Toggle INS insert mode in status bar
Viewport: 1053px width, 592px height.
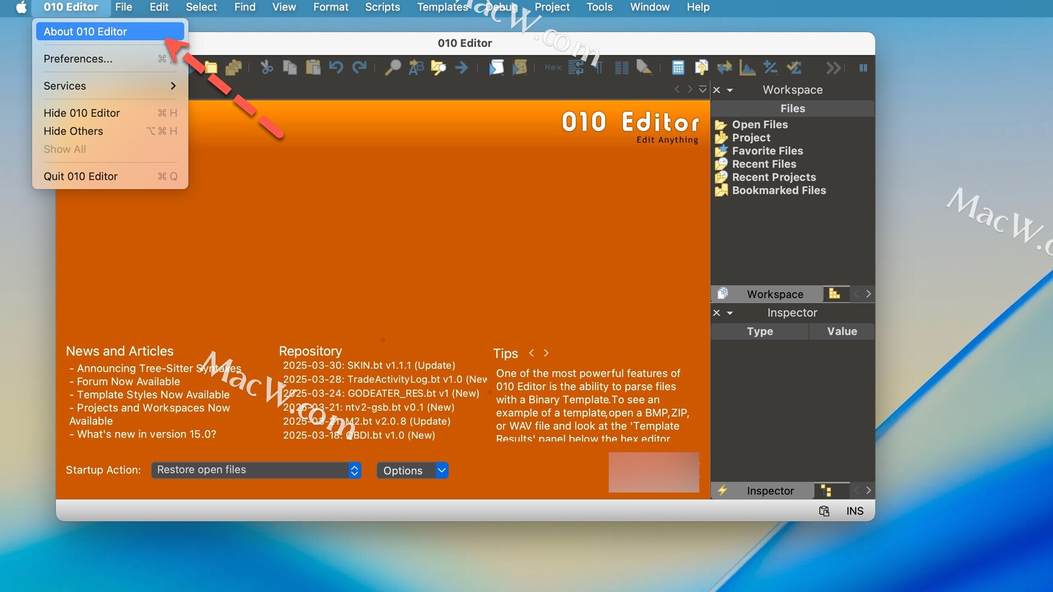(x=854, y=511)
